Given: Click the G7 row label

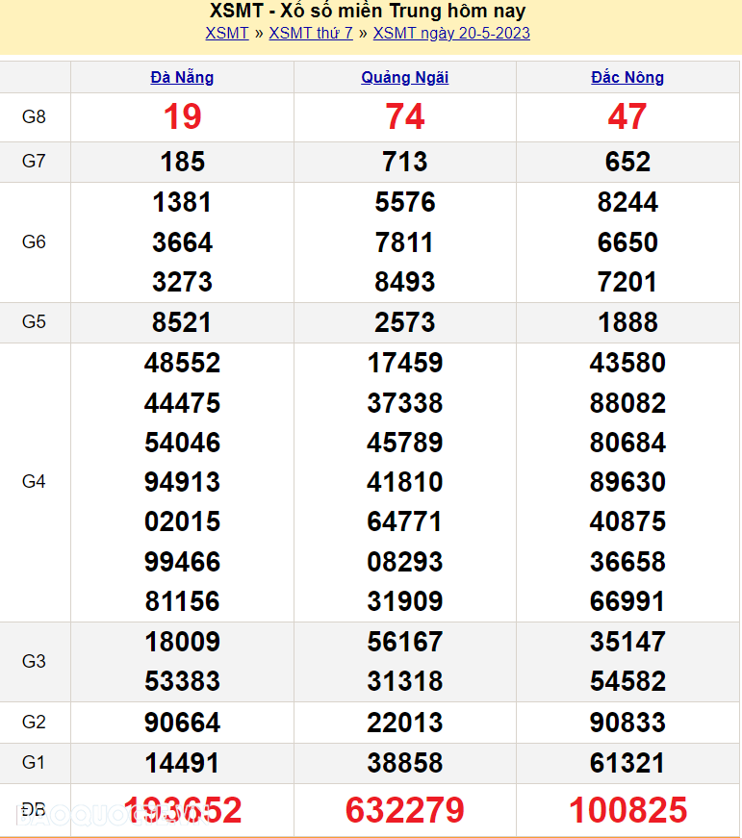Looking at the screenshot, I should [34, 162].
